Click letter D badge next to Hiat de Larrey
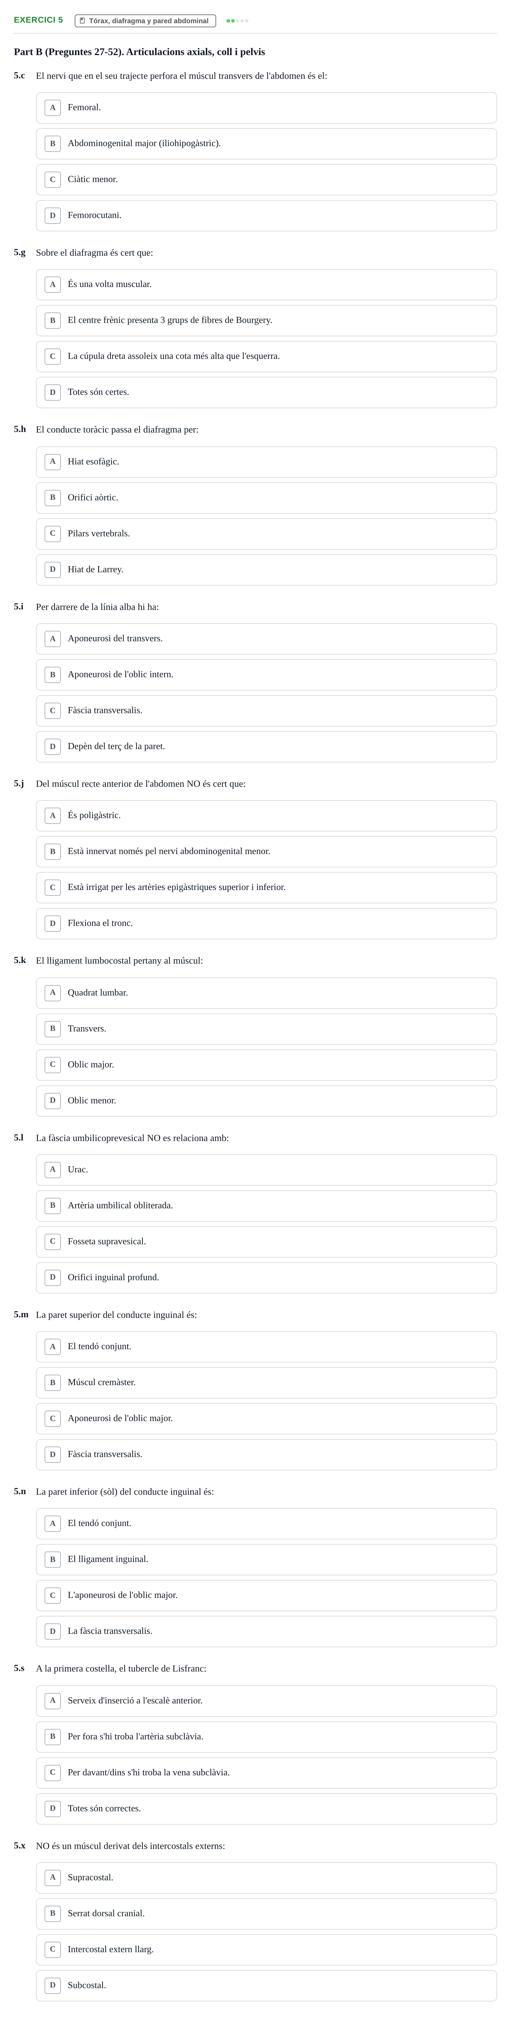The height and width of the screenshot is (2020, 511). [52, 569]
